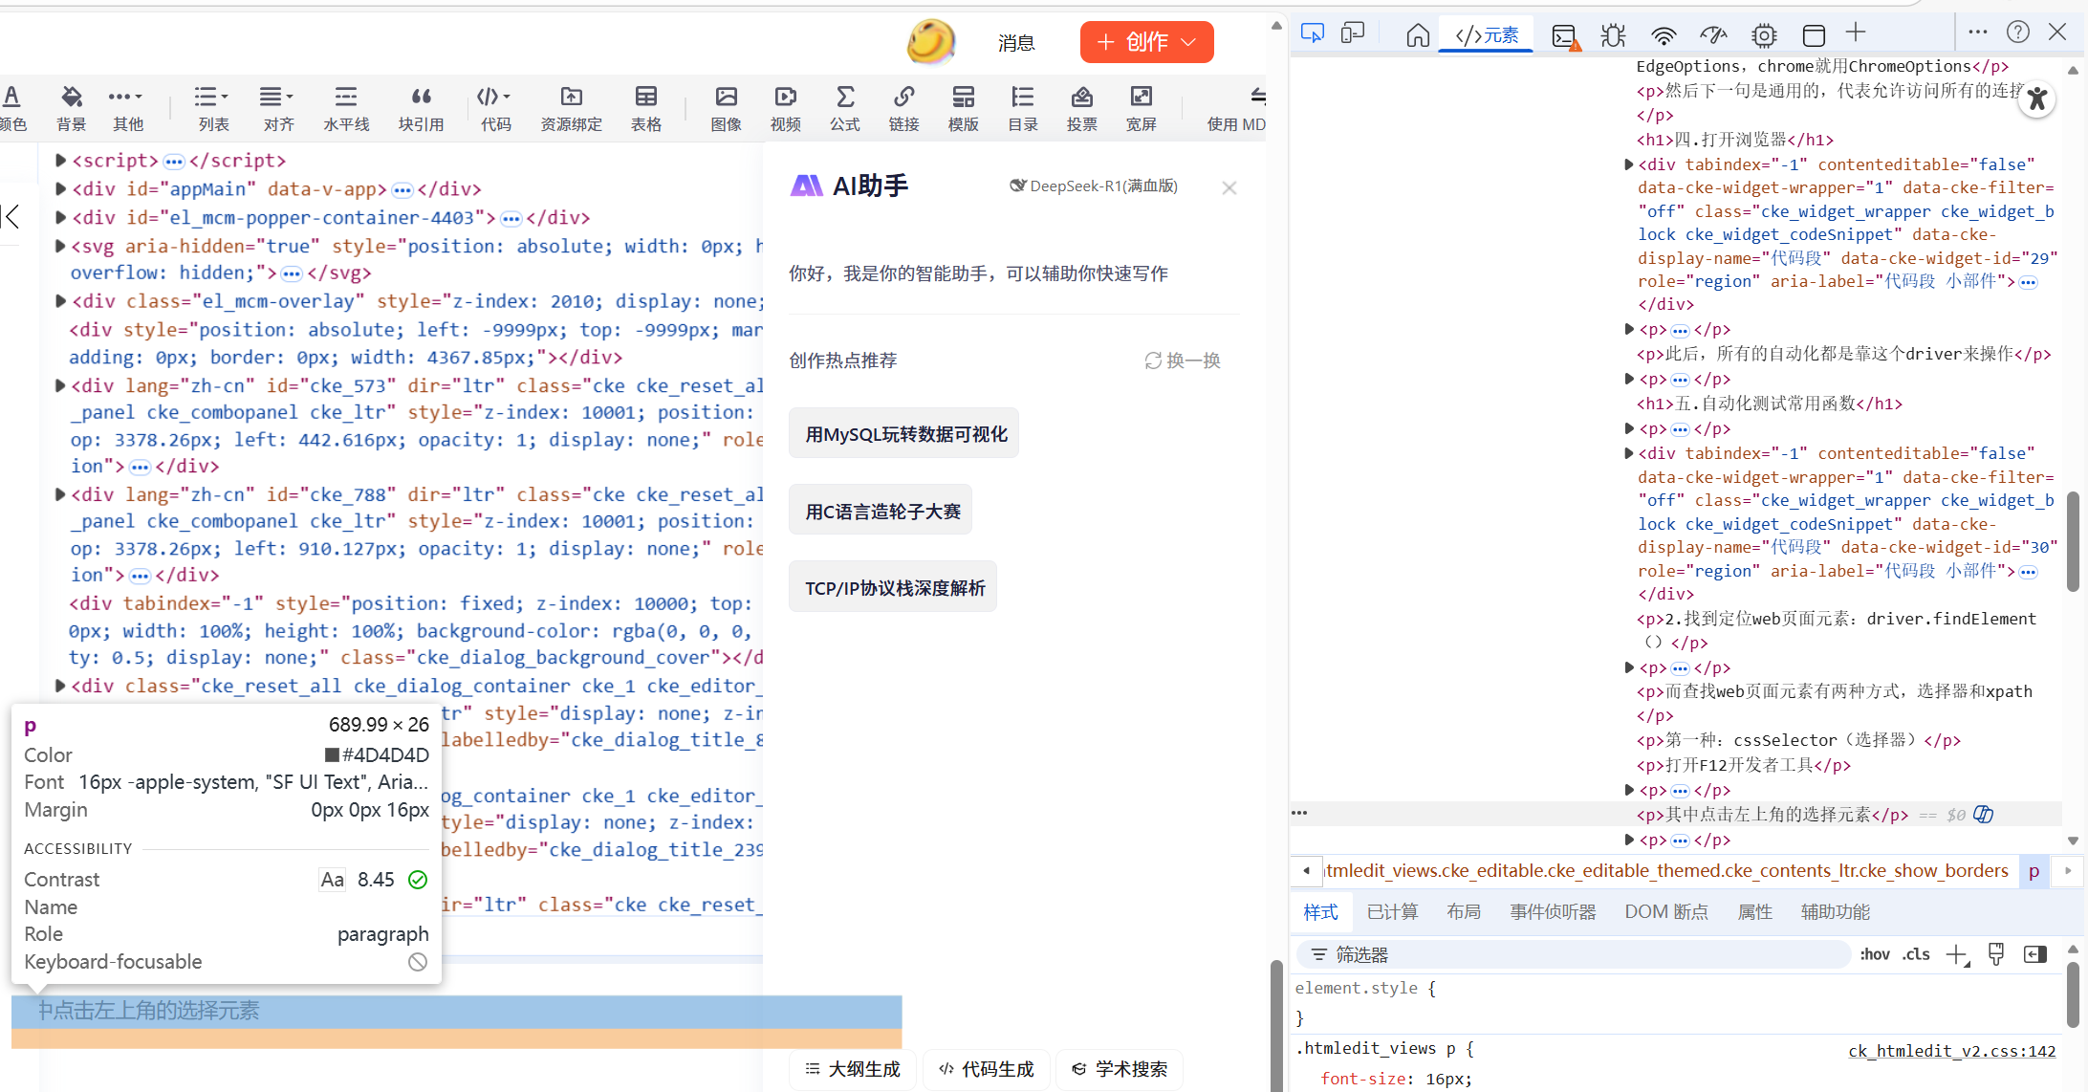This screenshot has height=1092, width=2088.
Task: Click the image (图像) insert icon
Action: tap(726, 98)
